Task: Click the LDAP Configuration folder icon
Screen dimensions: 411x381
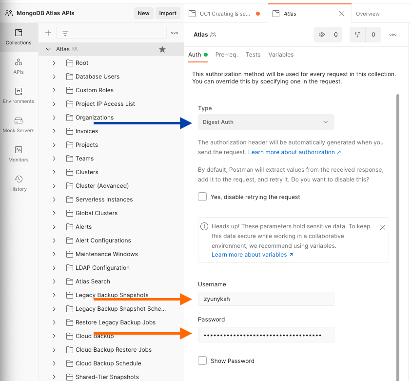Action: tap(69, 268)
